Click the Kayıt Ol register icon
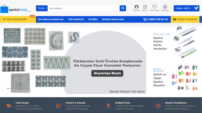Image resolution: width=202 pixels, height=113 pixels. pos(145,7)
